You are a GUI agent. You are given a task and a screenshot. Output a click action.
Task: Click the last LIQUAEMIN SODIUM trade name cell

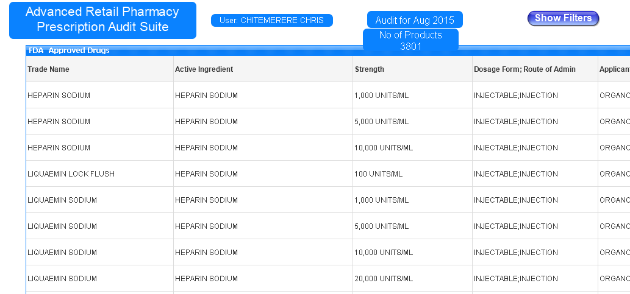click(62, 279)
